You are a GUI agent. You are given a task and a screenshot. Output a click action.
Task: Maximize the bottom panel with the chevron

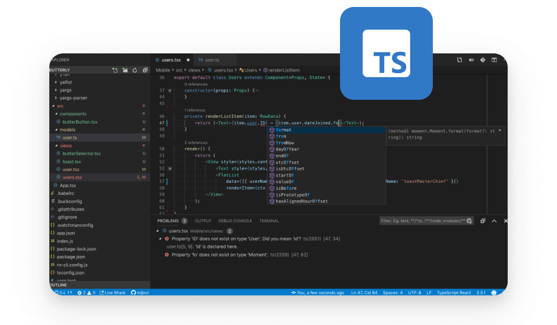coord(494,221)
